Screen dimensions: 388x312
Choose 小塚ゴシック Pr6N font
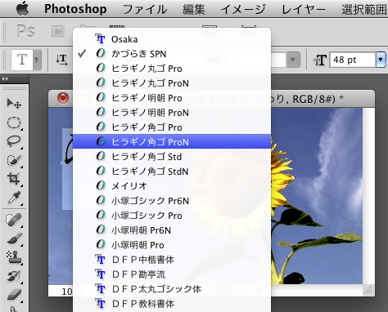click(x=172, y=201)
